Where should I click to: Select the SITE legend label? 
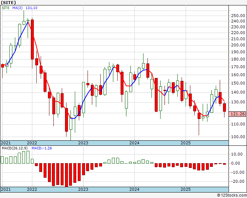[x=6, y=8]
